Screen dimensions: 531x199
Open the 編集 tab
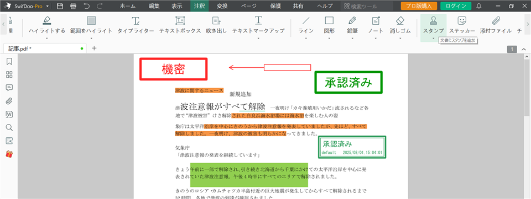pos(154,6)
